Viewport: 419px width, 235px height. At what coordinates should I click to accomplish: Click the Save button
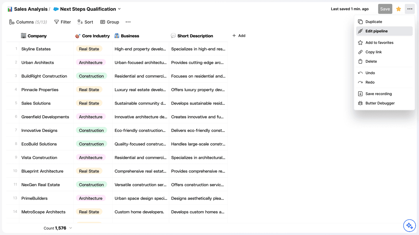pyautogui.click(x=385, y=9)
